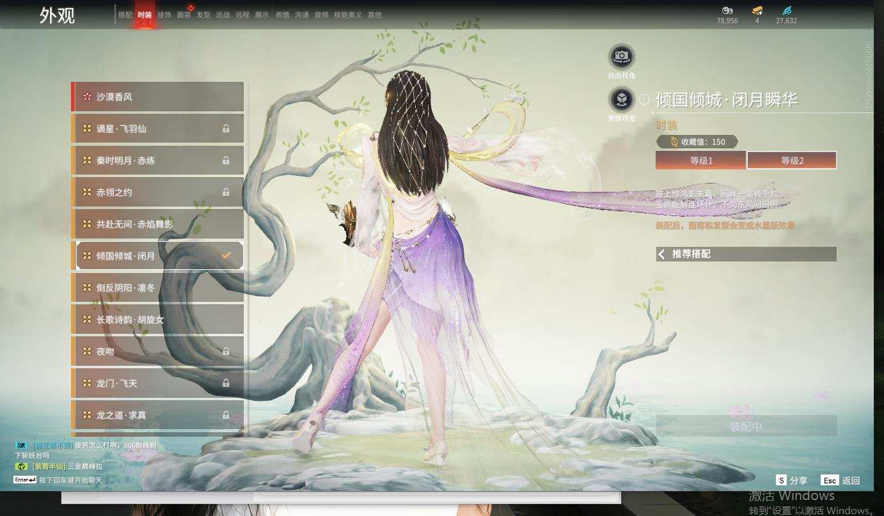Click the blue feather currency icon
This screenshot has height=516, width=884.
[x=786, y=10]
